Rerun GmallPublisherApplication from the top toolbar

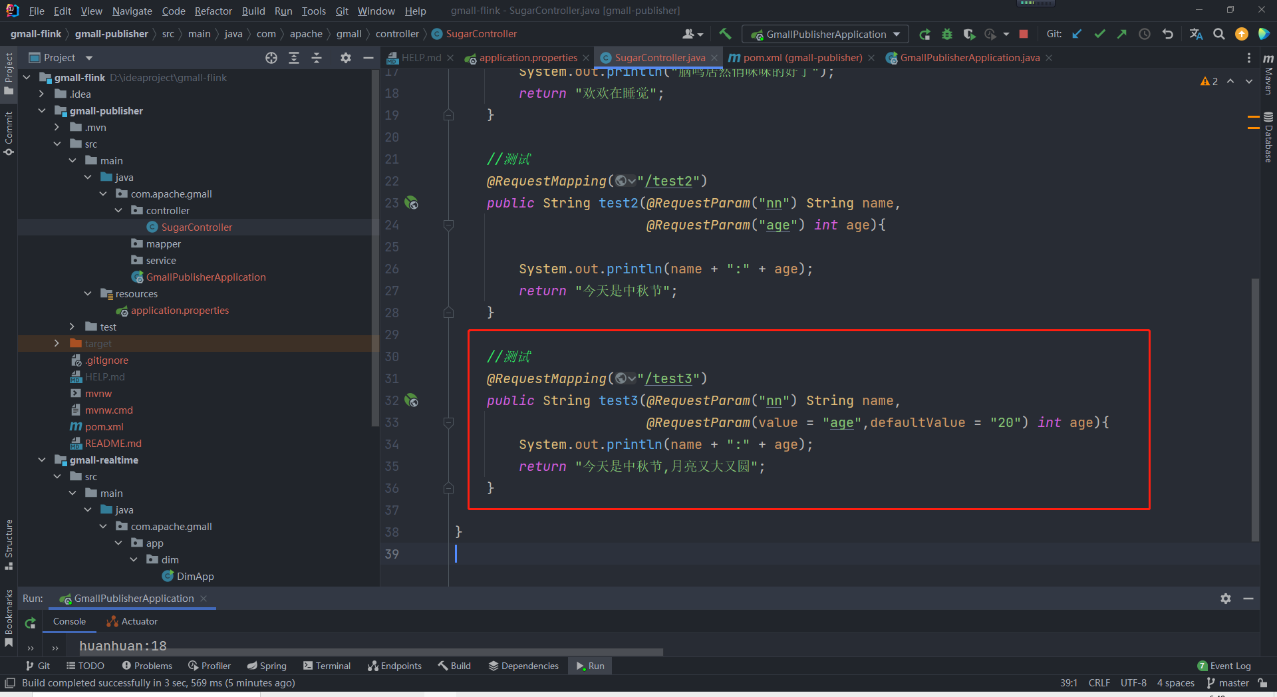[x=924, y=34]
